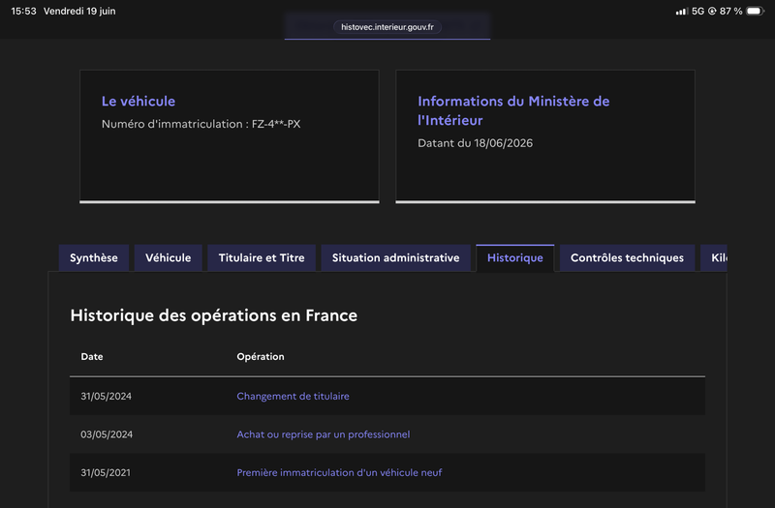Select the Historique tab
Image resolution: width=775 pixels, height=508 pixels.
(x=515, y=257)
